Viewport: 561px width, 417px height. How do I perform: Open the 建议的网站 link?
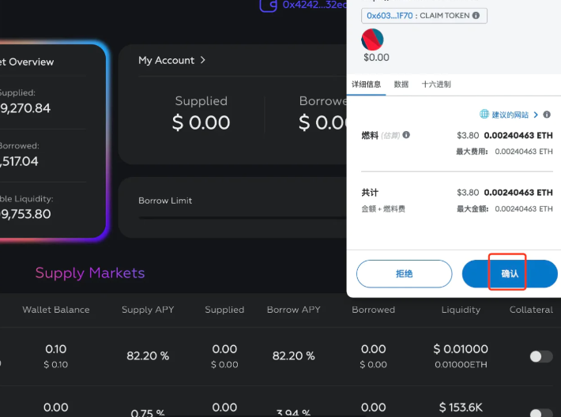click(510, 115)
